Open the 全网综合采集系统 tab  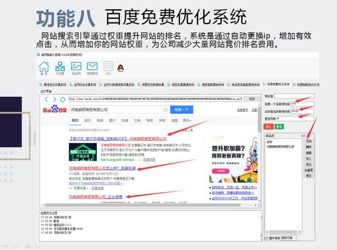click(83, 84)
